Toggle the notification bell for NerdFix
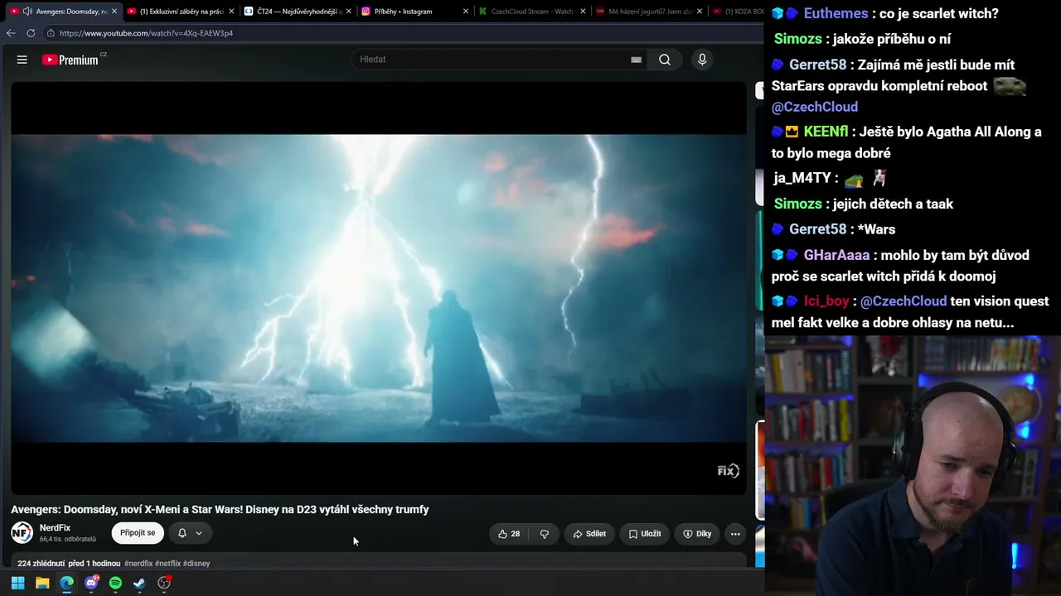The height and width of the screenshot is (596, 1061). point(182,533)
